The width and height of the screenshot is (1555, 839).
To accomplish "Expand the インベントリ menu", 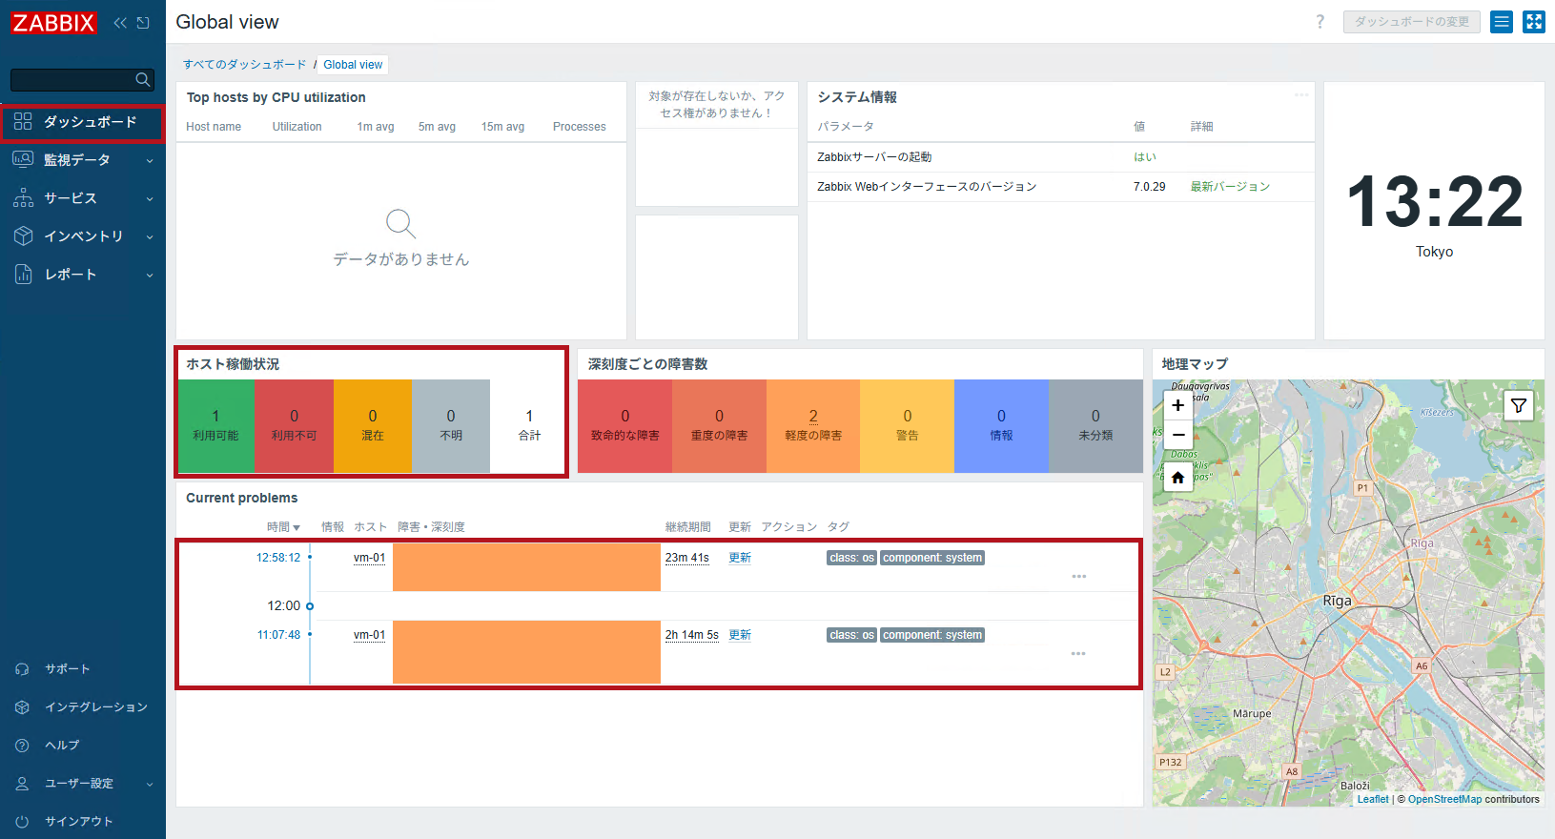I will coord(83,236).
